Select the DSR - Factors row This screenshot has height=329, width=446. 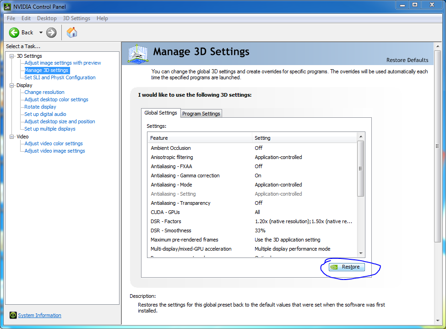tap(252, 221)
